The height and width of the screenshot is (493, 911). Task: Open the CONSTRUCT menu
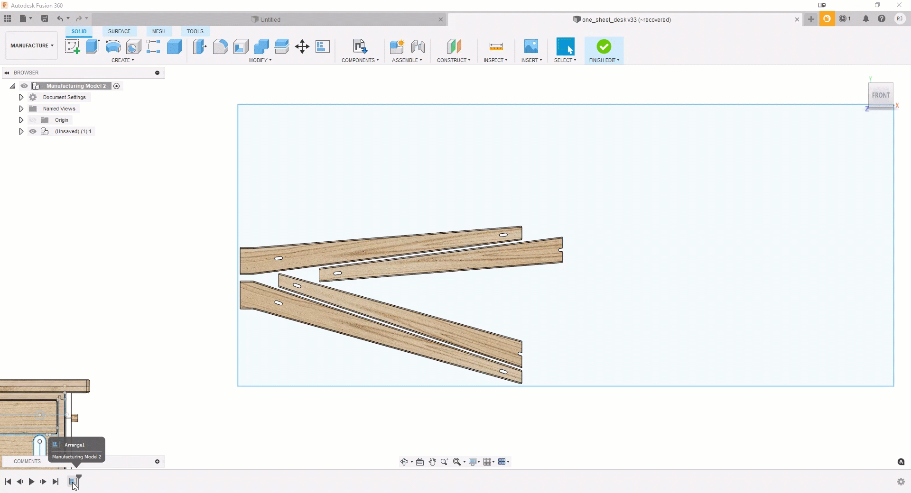click(x=453, y=60)
